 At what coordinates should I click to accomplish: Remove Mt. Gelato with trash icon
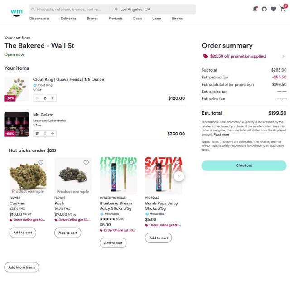click(37, 133)
